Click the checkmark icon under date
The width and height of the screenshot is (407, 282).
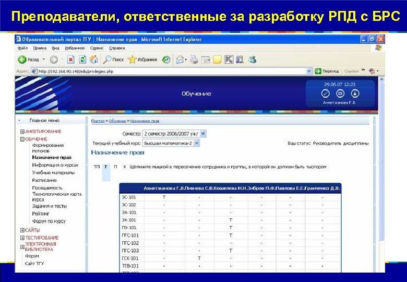(325, 93)
